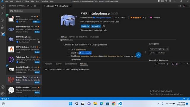Click the scroll-to-top round button
Image resolution: width=190 pixels, height=107 pixels.
point(138,55)
